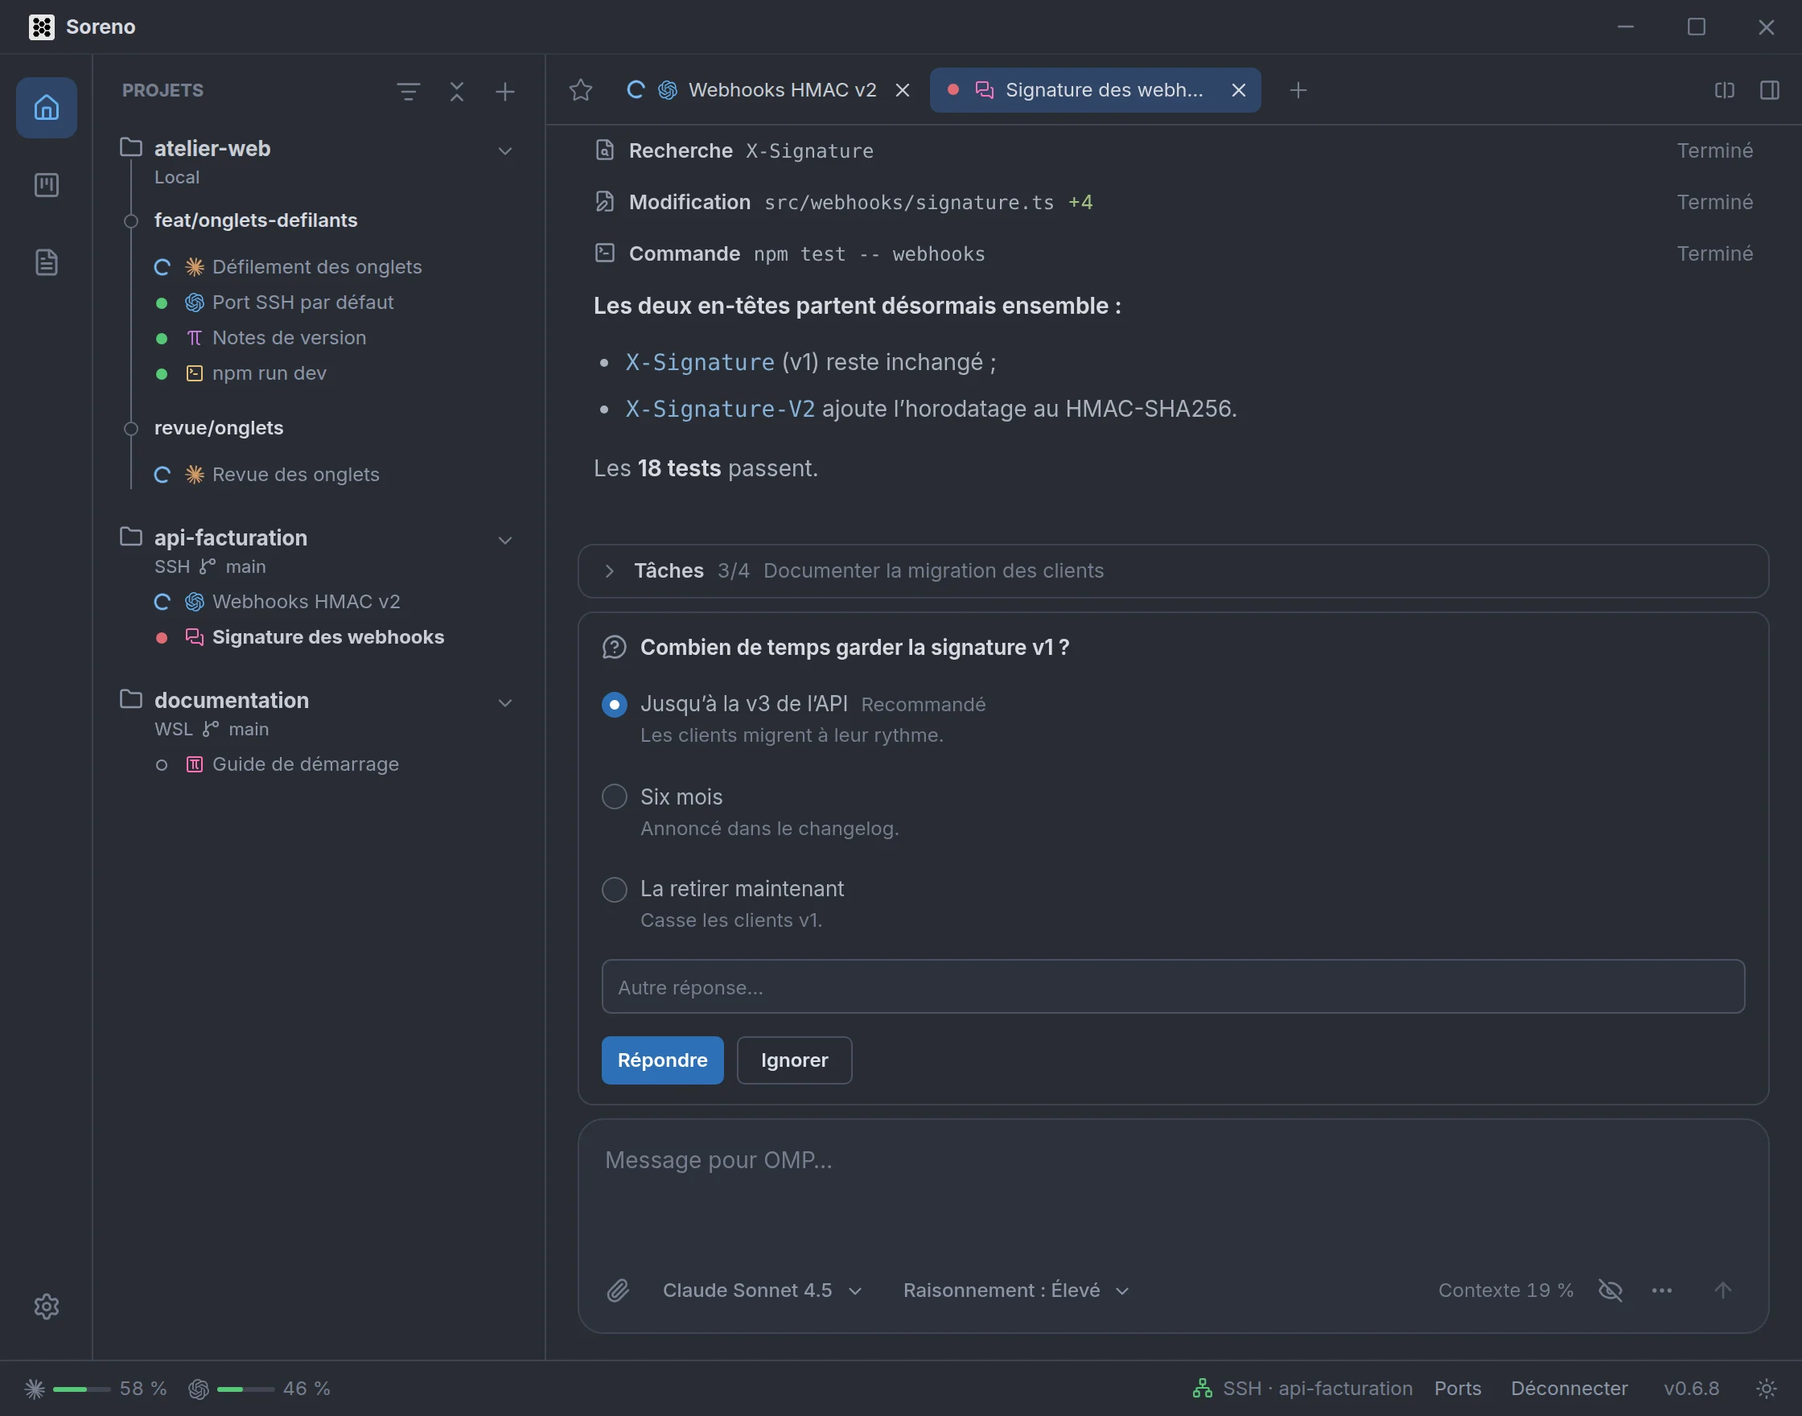This screenshot has height=1416, width=1802.
Task: Collapse the documentation project
Action: tap(504, 703)
